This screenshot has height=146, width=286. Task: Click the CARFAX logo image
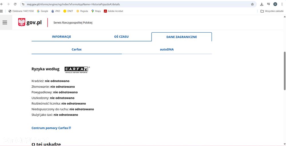coord(77,70)
